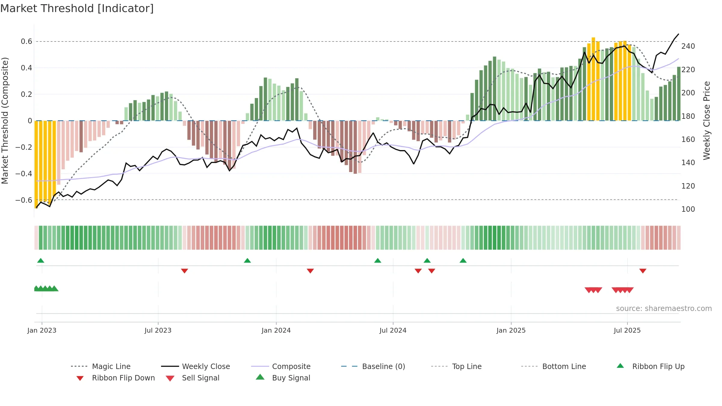Image resolution: width=722 pixels, height=406 pixels.
Task: Click the 220 price tick on the right axis
Action: (x=688, y=70)
